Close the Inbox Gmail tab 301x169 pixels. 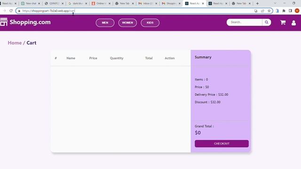156,3
